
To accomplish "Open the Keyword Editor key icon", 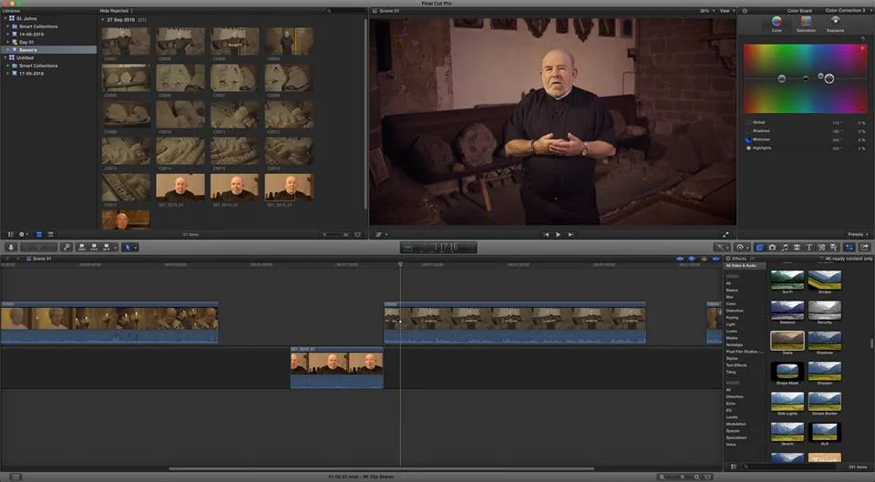I will pyautogui.click(x=67, y=247).
